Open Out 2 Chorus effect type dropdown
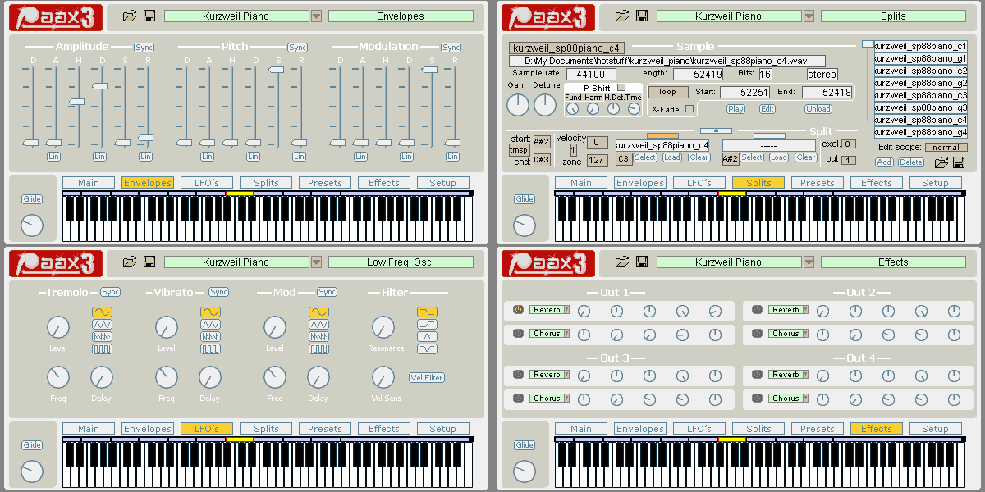The width and height of the screenshot is (985, 492). (804, 334)
